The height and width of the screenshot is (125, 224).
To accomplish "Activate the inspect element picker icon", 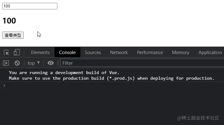I will point(6,52).
